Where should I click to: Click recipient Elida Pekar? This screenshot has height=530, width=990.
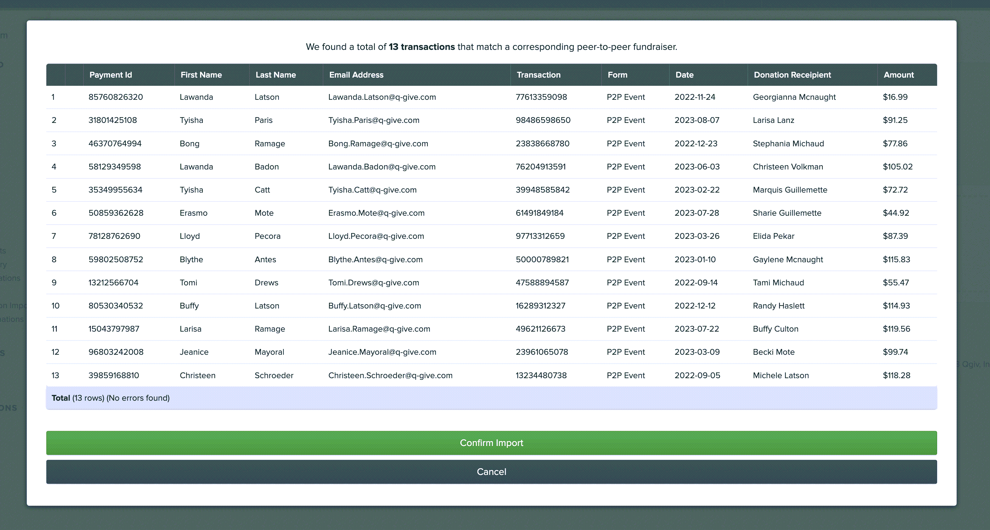tap(774, 236)
